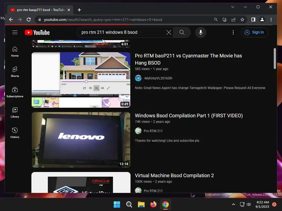Open the Windows Start menu
Image resolution: width=282 pixels, height=211 pixels.
click(117, 204)
